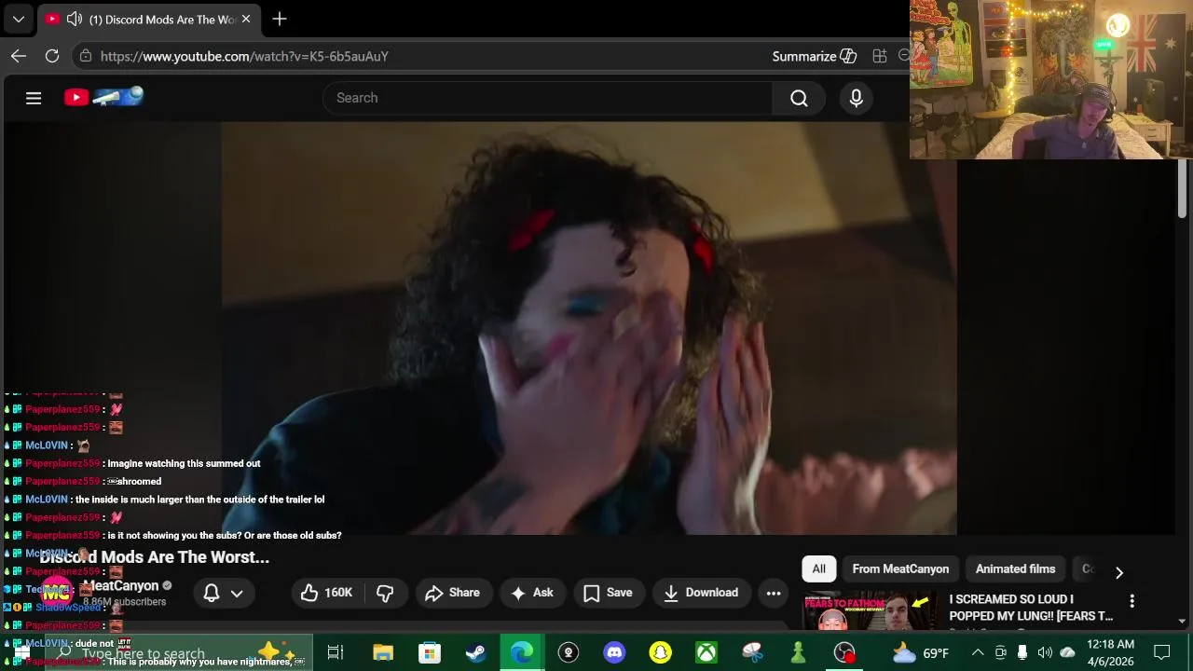This screenshot has width=1193, height=671.
Task: Show more filter chips with right arrow
Action: [x=1119, y=572]
